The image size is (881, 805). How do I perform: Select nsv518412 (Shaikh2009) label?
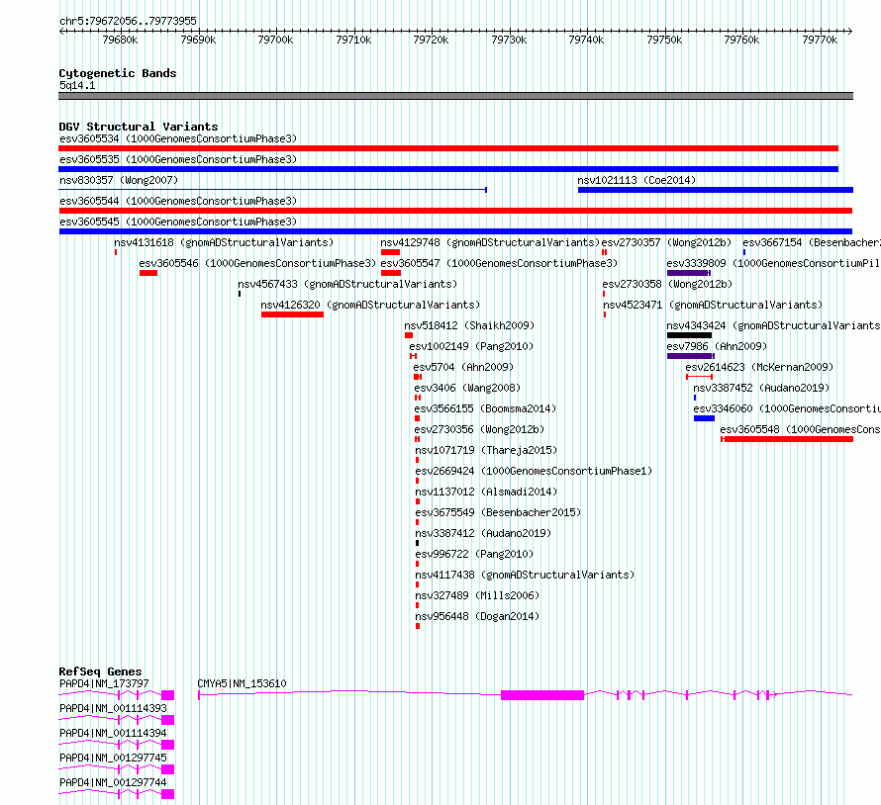[469, 325]
